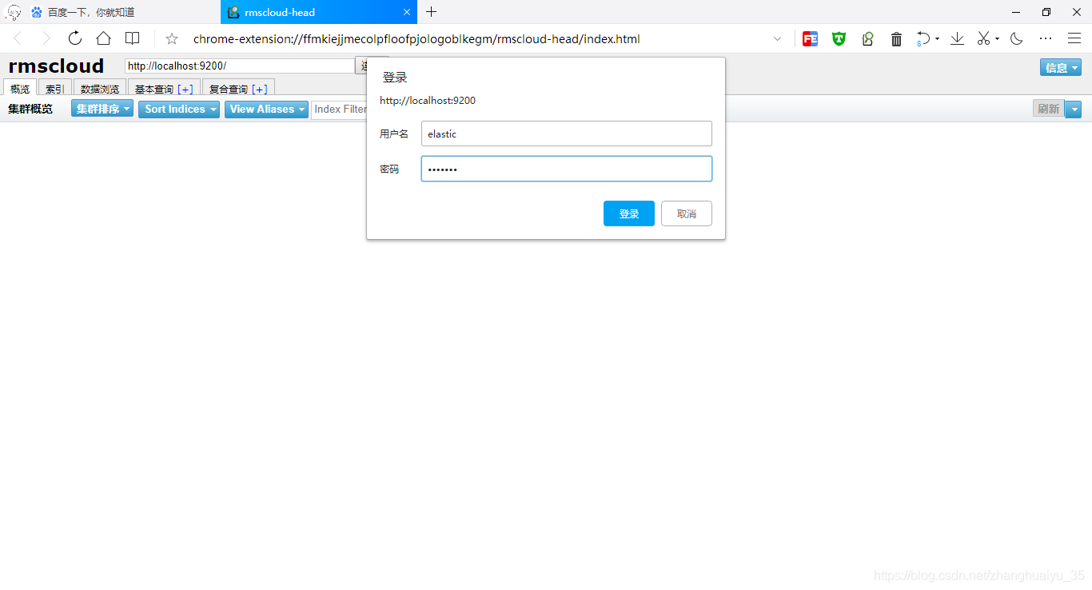Click the 用户名 field containing elastic
This screenshot has height=590, width=1092.
click(567, 134)
